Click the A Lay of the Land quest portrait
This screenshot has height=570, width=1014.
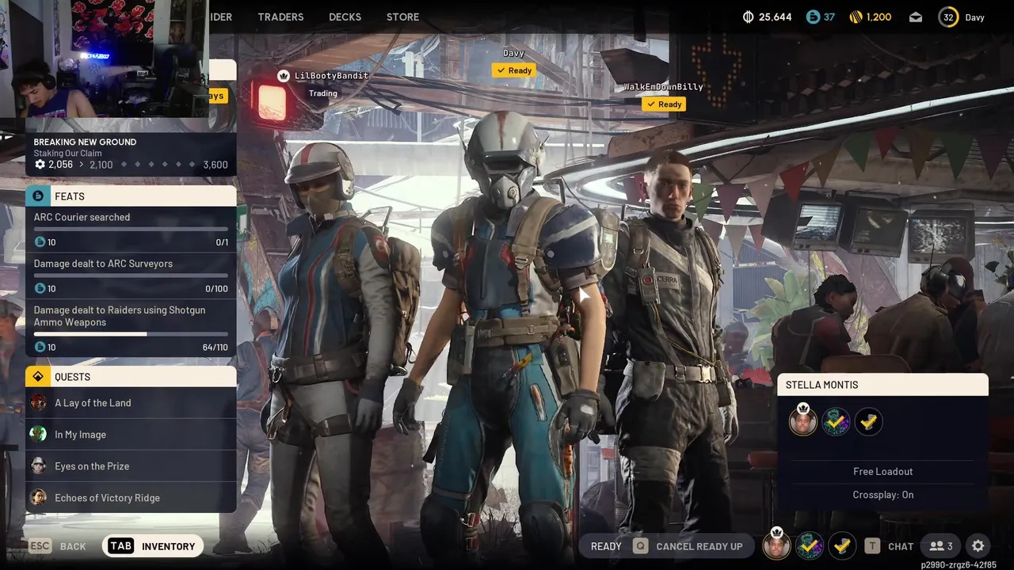(38, 402)
